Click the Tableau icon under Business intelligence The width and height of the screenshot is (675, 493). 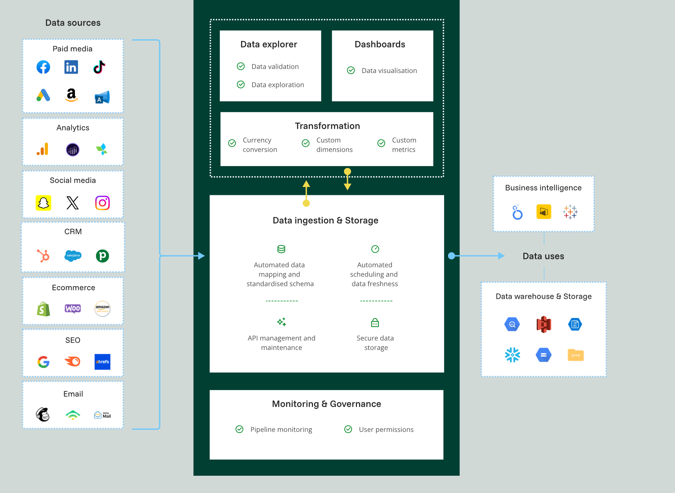570,212
